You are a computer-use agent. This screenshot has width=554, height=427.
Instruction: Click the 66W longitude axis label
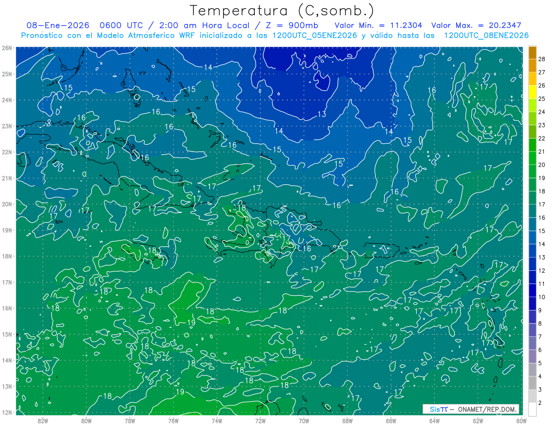(x=391, y=421)
